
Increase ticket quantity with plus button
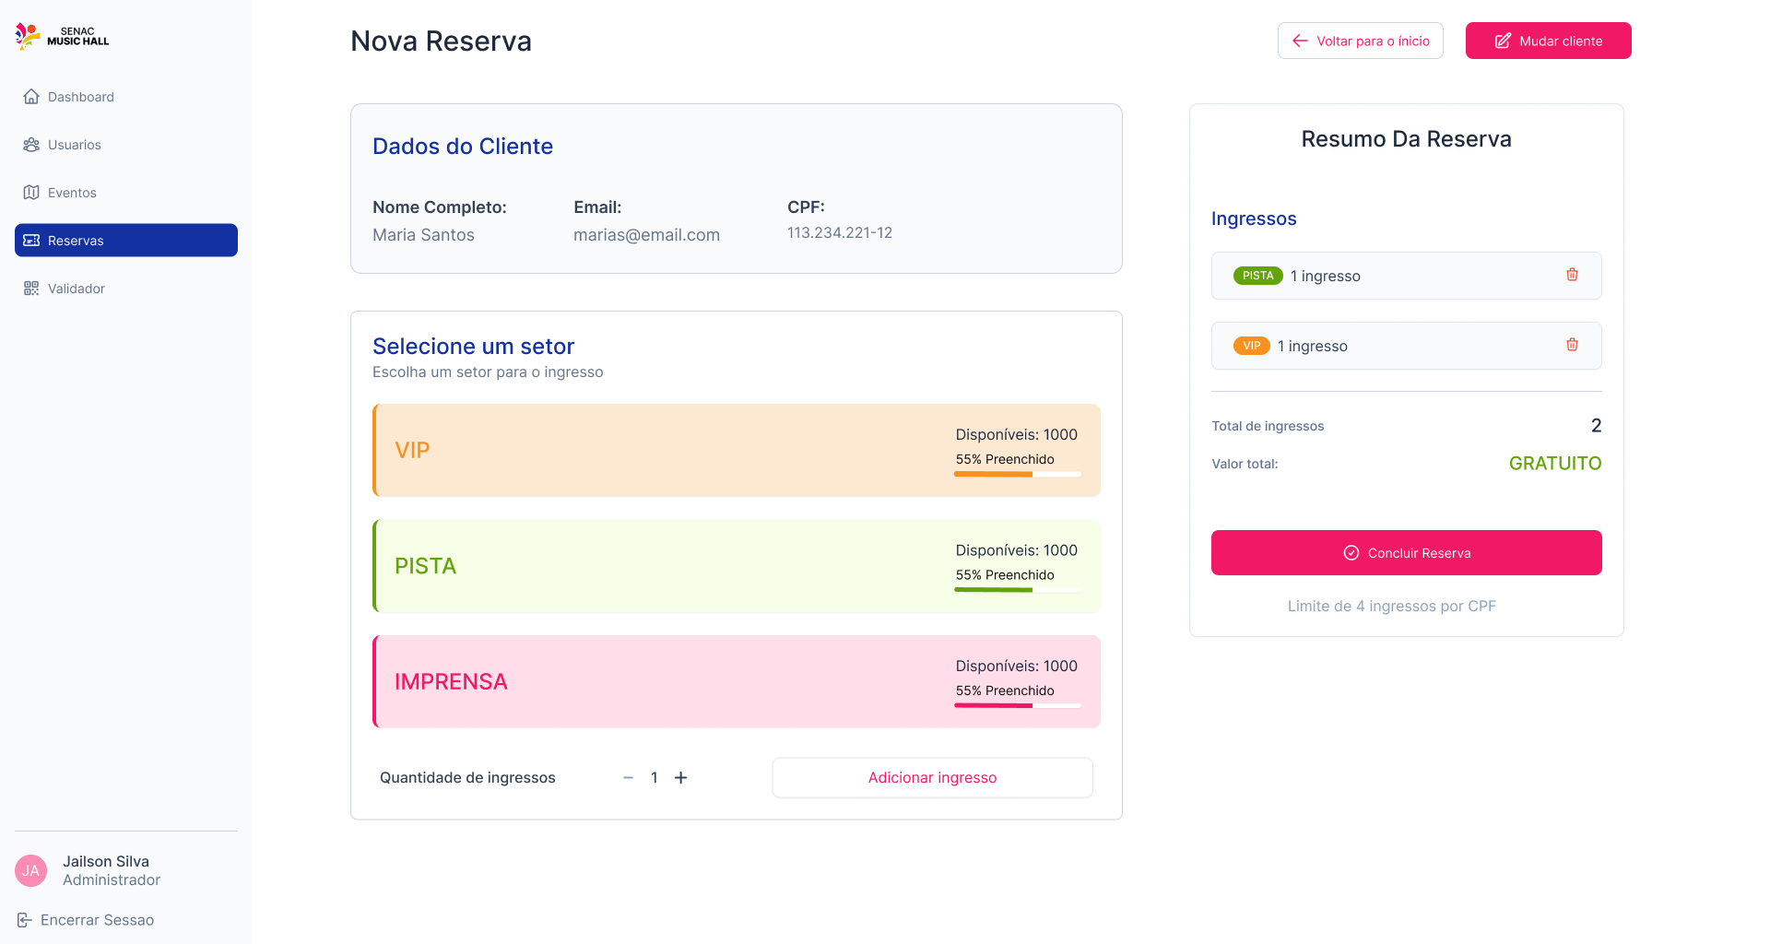tap(680, 777)
